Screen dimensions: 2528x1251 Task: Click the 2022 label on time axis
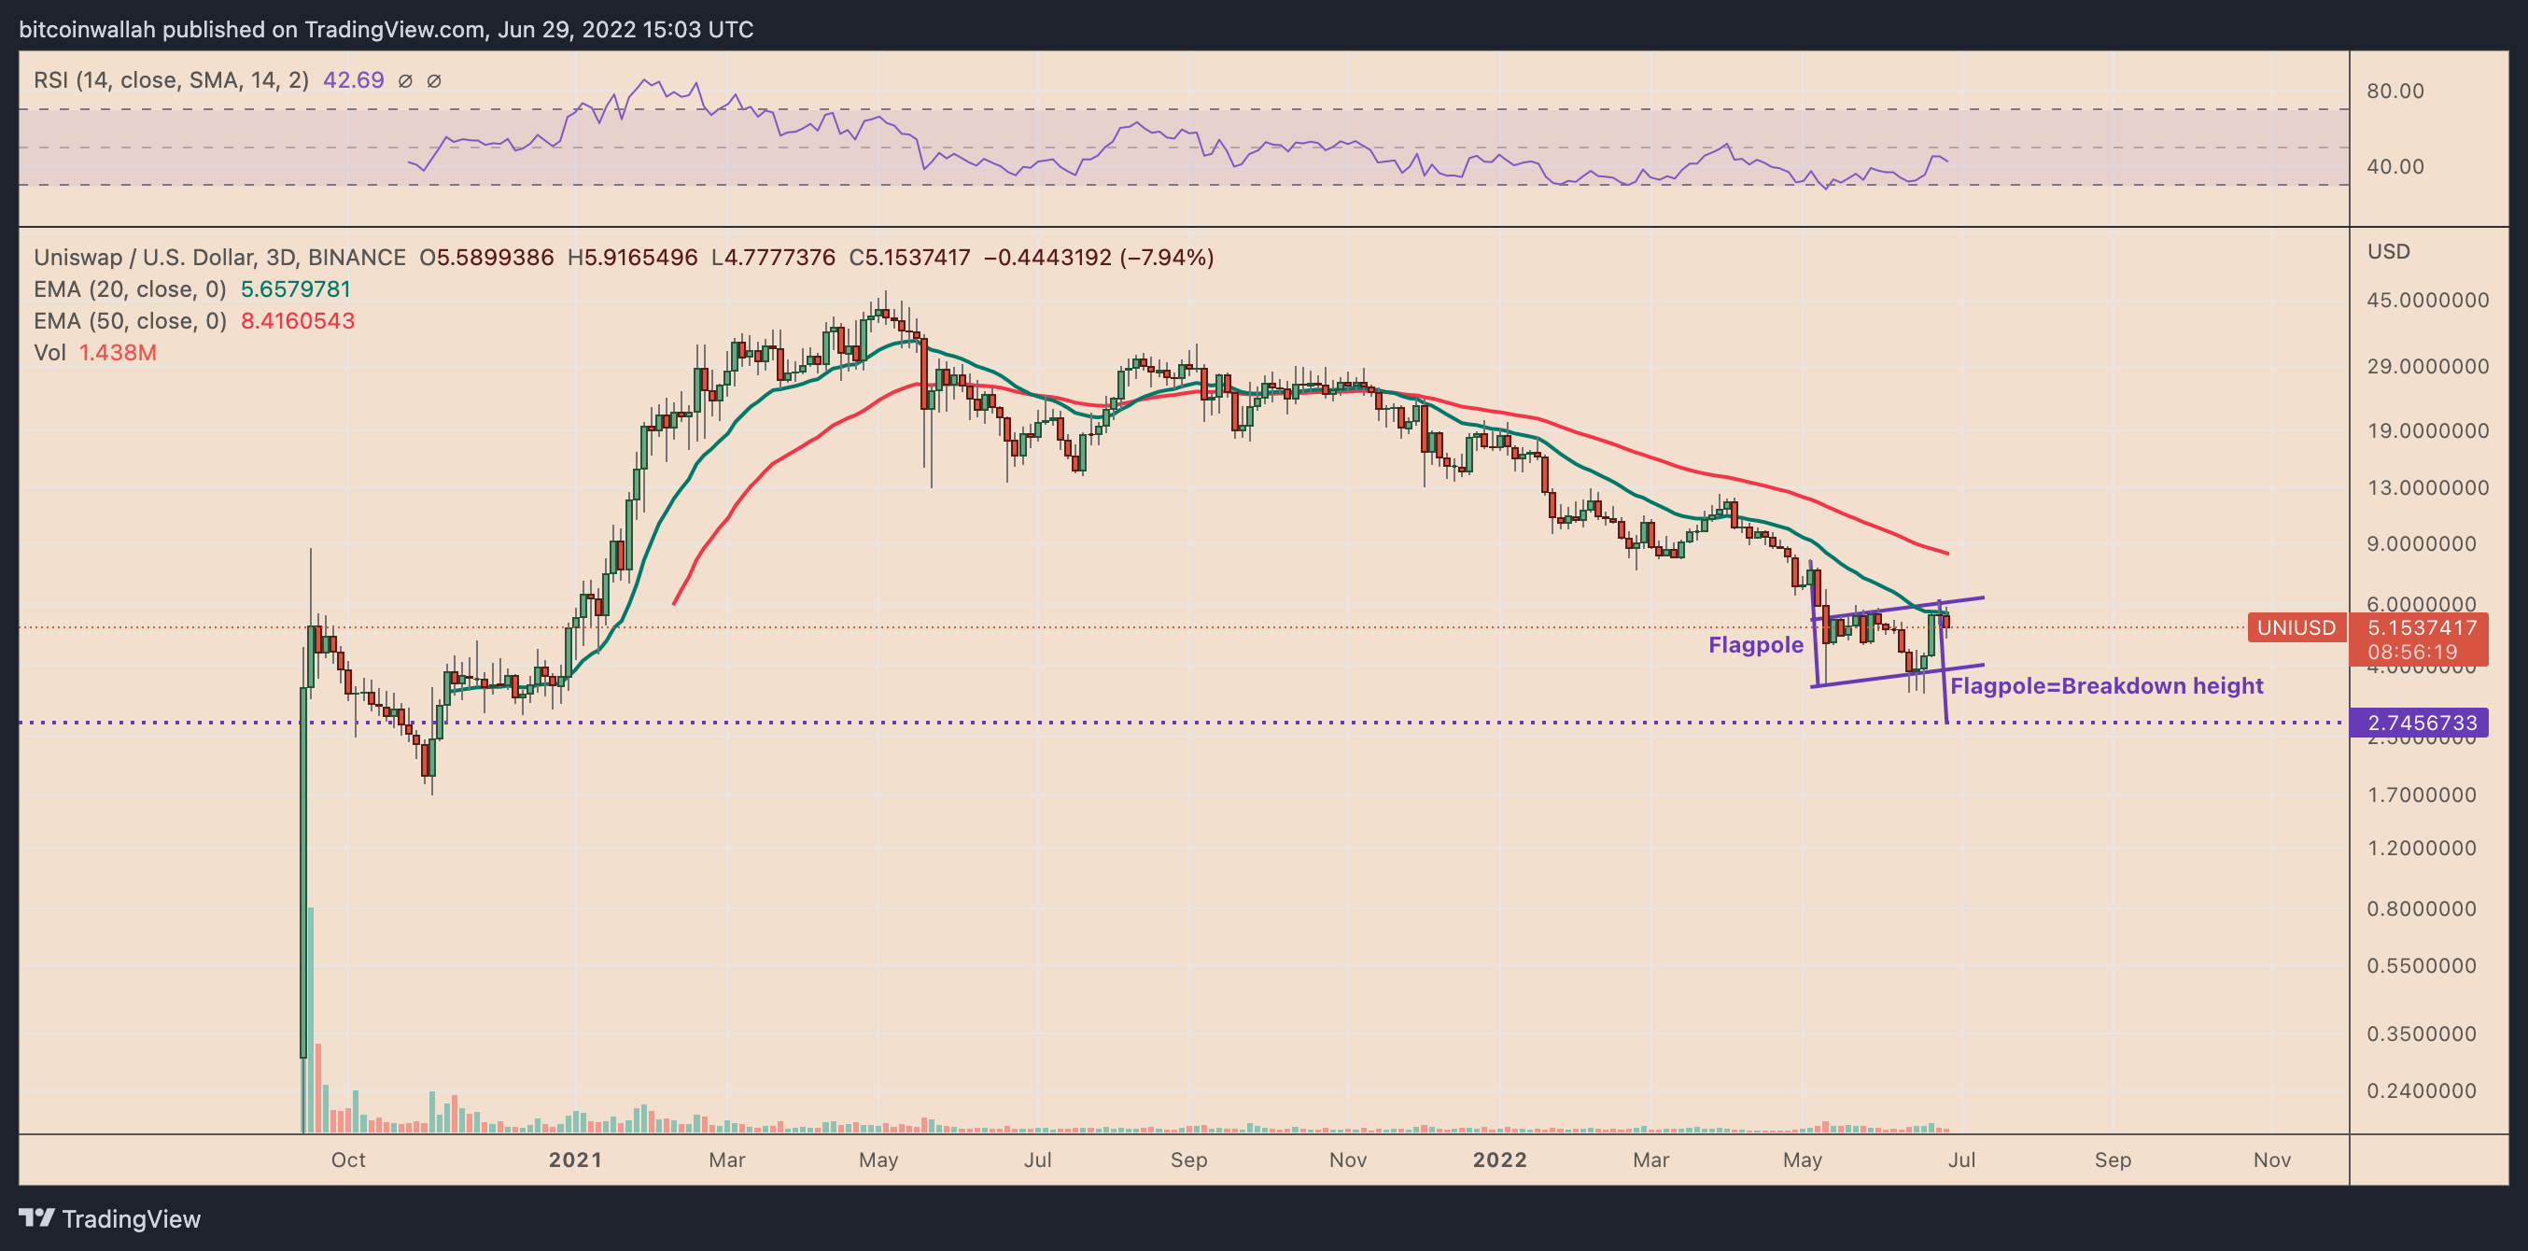(1499, 1160)
